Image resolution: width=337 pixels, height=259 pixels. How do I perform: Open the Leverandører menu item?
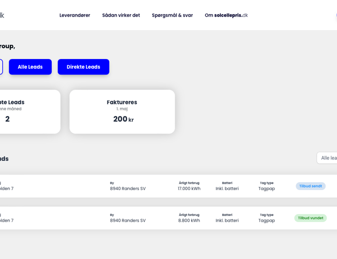pyautogui.click(x=75, y=15)
